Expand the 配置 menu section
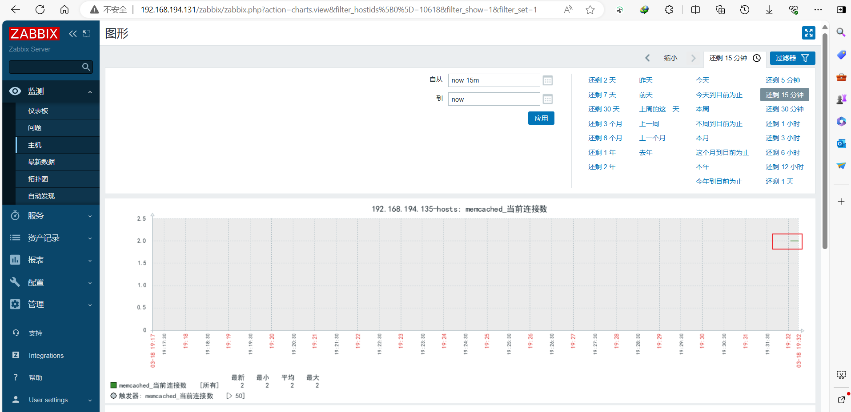 click(x=51, y=282)
